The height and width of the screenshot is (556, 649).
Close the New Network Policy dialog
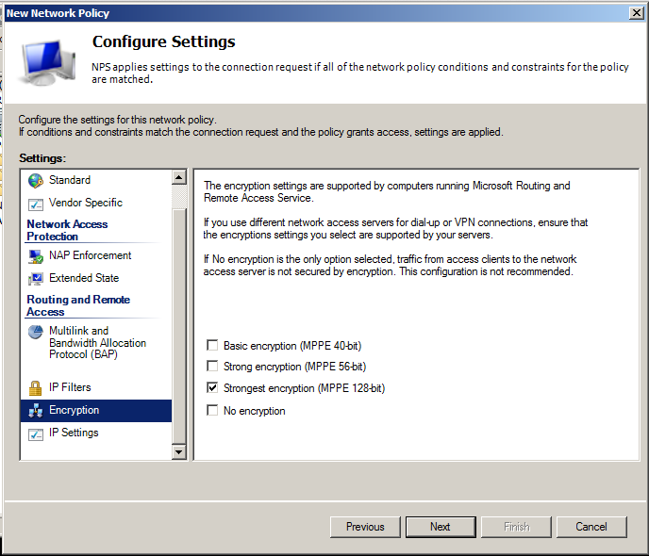point(637,12)
